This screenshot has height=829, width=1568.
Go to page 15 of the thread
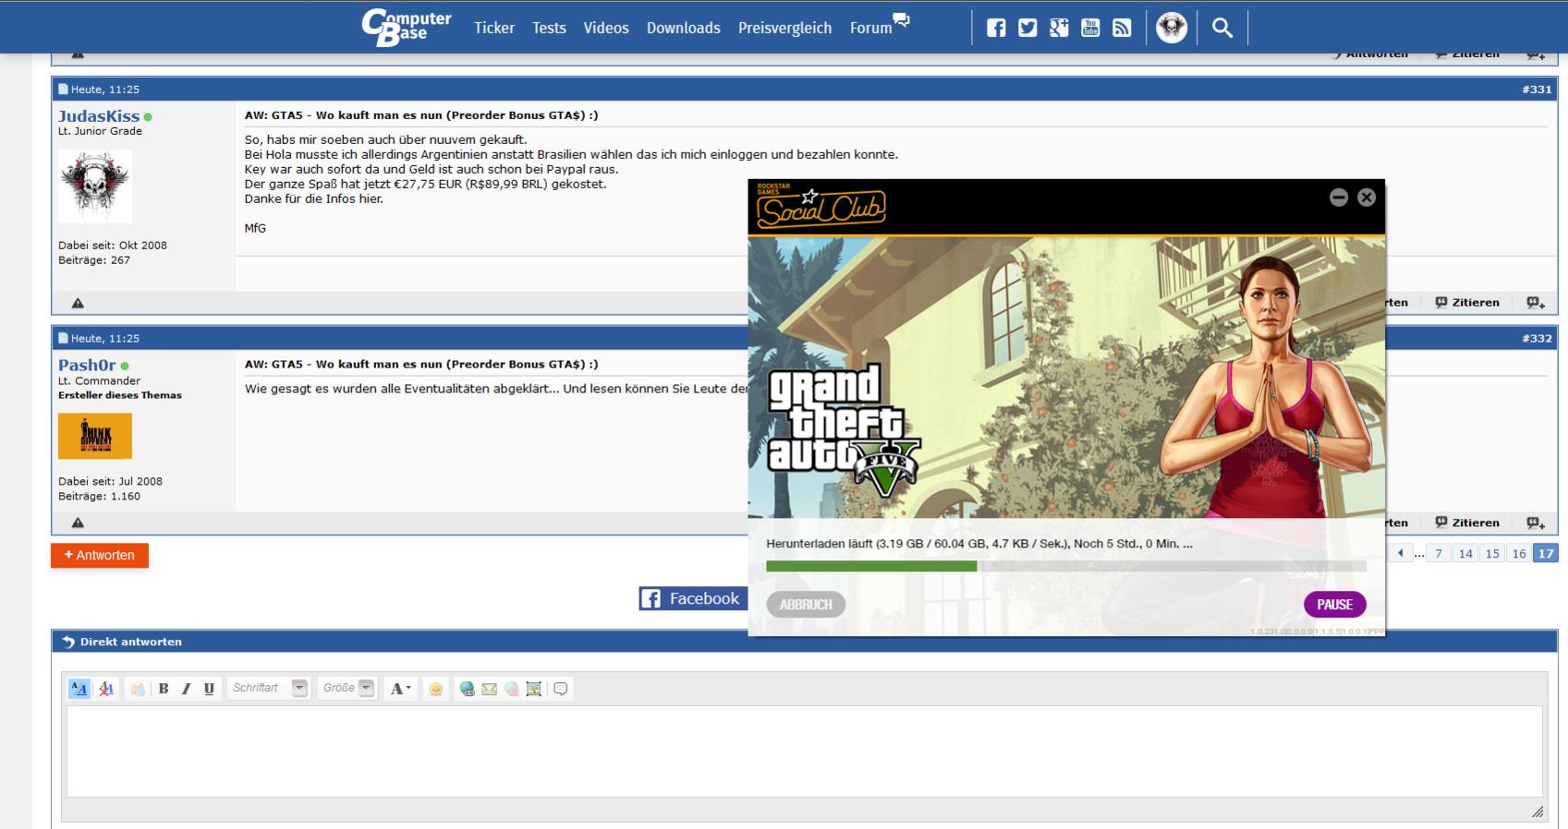(x=1492, y=554)
